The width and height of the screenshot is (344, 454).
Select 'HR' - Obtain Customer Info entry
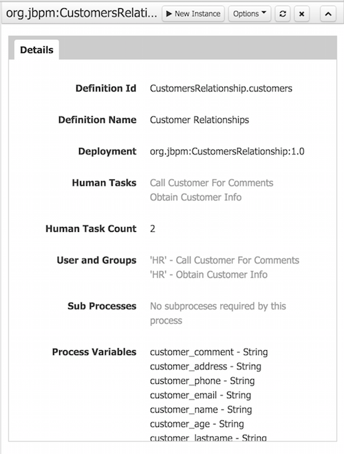pos(208,274)
